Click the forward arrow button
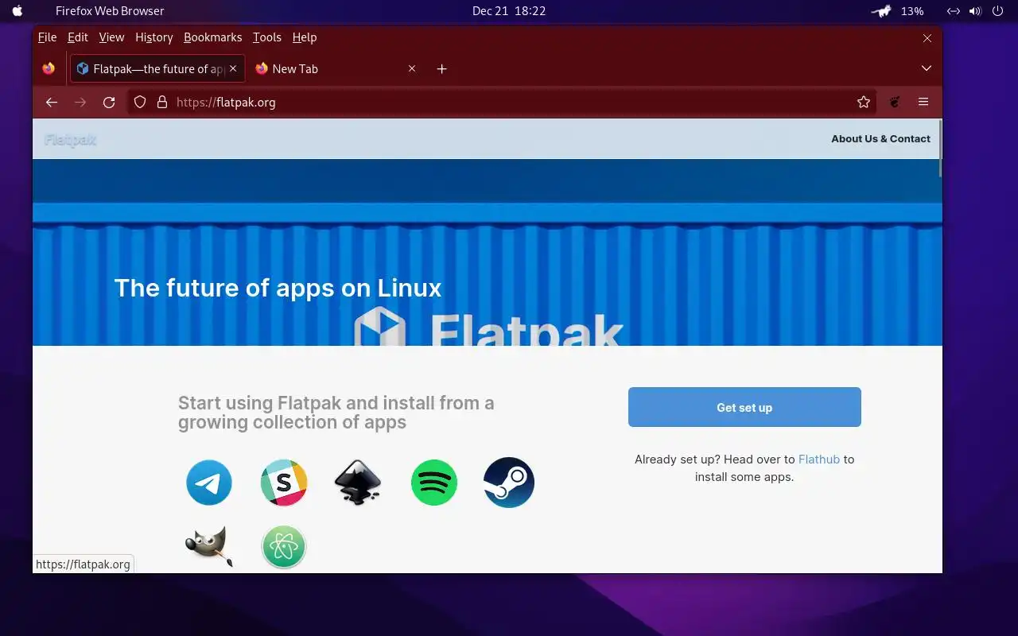1018x636 pixels. click(80, 102)
